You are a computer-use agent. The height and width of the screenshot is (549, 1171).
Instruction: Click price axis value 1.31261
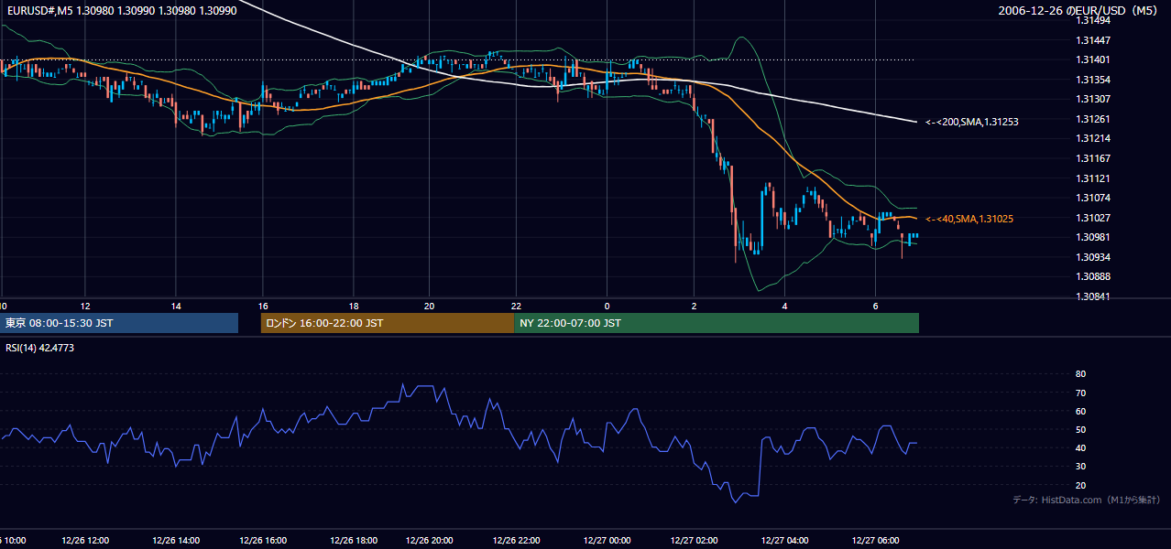[1092, 119]
